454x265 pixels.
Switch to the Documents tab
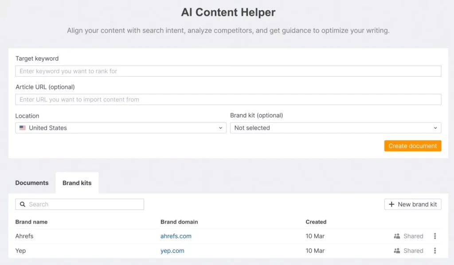32,183
